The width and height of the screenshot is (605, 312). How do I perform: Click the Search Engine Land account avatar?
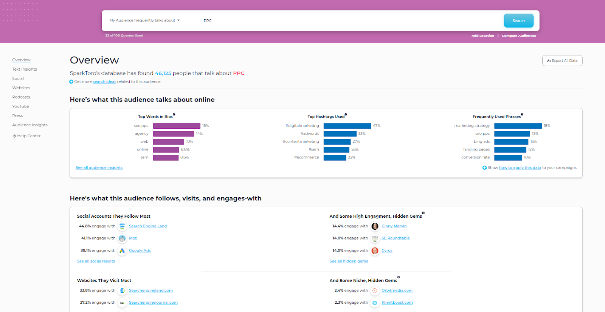click(122, 226)
